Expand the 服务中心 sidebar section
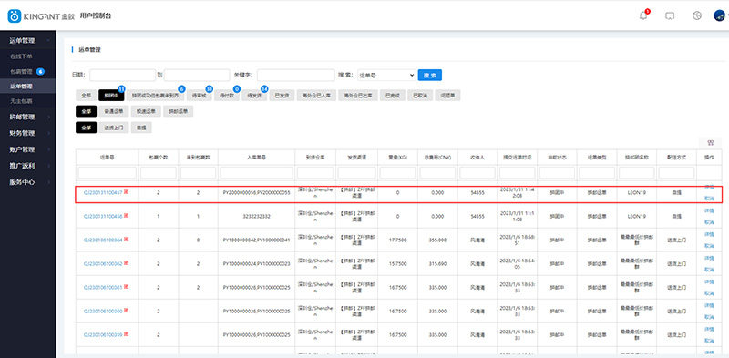The image size is (729, 358). (28, 182)
